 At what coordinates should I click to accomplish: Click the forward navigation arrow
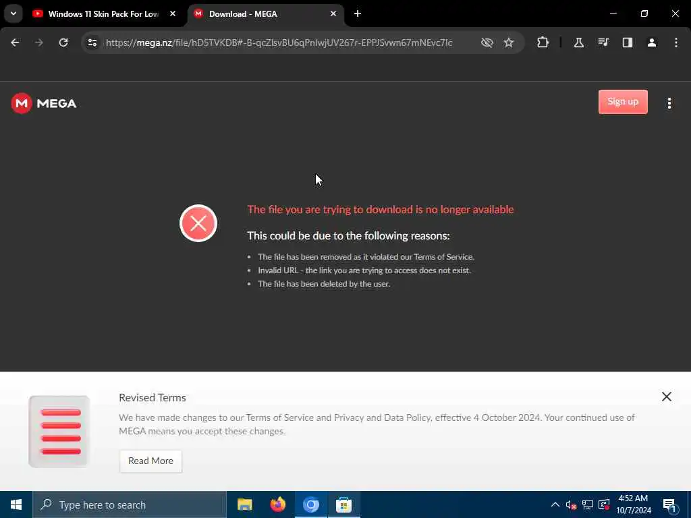click(39, 42)
